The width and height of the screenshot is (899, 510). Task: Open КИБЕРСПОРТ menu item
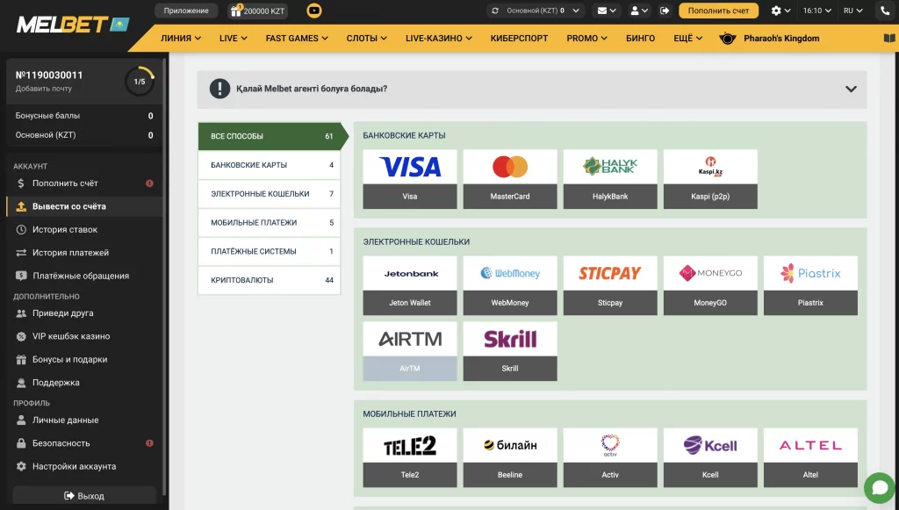click(x=519, y=39)
